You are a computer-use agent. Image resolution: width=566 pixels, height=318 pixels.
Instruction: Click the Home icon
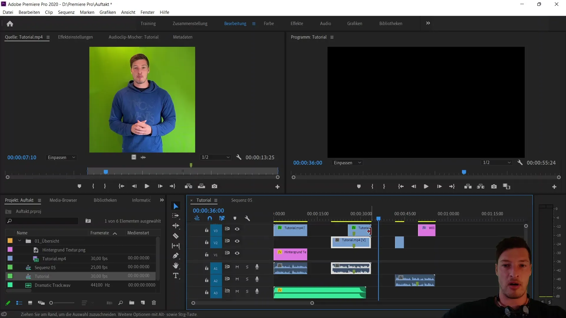click(x=10, y=24)
